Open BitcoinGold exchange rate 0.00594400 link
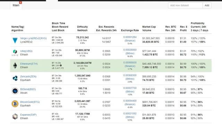 click(x=130, y=101)
